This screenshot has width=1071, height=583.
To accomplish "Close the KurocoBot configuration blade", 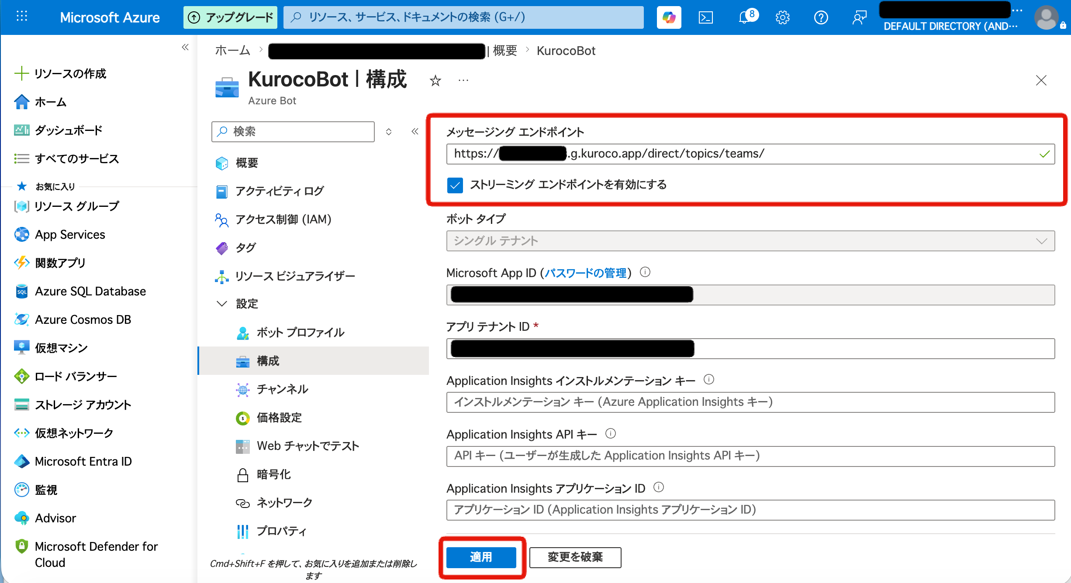I will pyautogui.click(x=1041, y=80).
